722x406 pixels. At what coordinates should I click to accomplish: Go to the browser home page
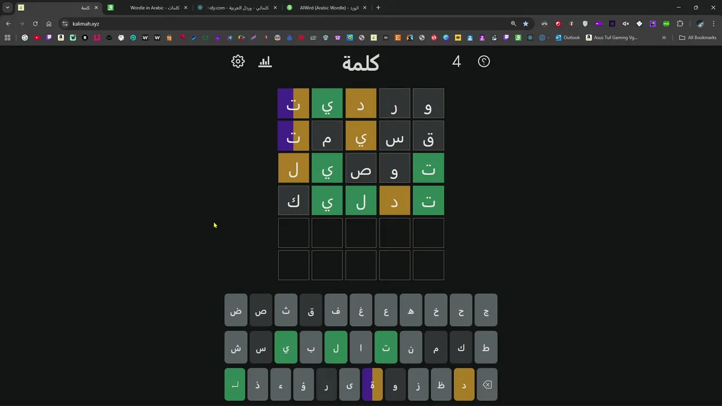(x=49, y=24)
